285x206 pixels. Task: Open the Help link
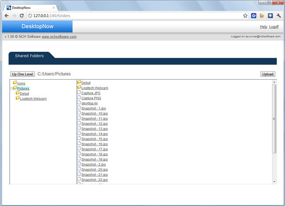pyautogui.click(x=263, y=27)
